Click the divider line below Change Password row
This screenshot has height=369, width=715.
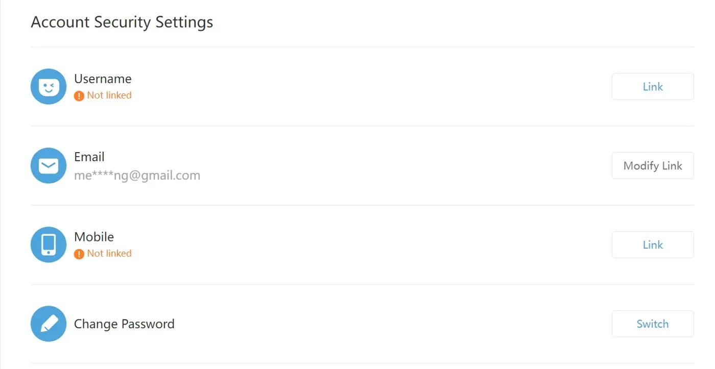click(x=362, y=363)
